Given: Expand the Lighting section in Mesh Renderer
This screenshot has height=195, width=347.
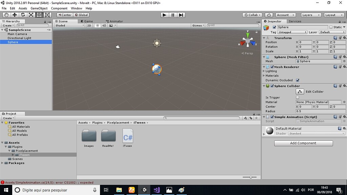Looking at the screenshot, I should pyautogui.click(x=265, y=71).
